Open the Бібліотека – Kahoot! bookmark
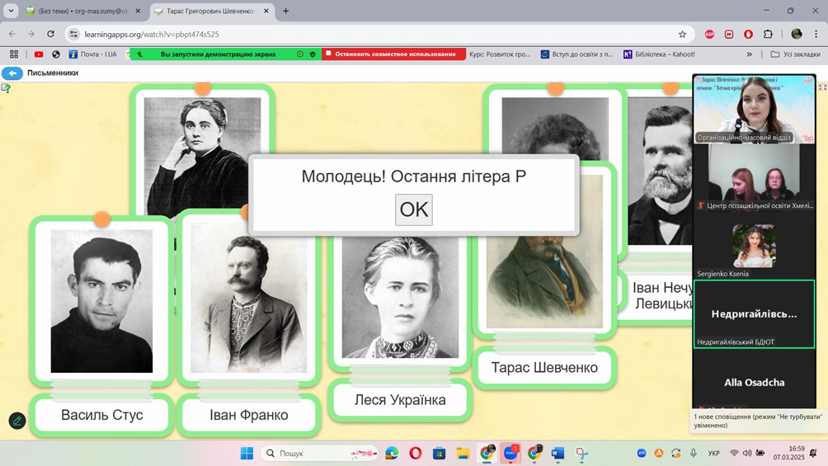 [660, 54]
